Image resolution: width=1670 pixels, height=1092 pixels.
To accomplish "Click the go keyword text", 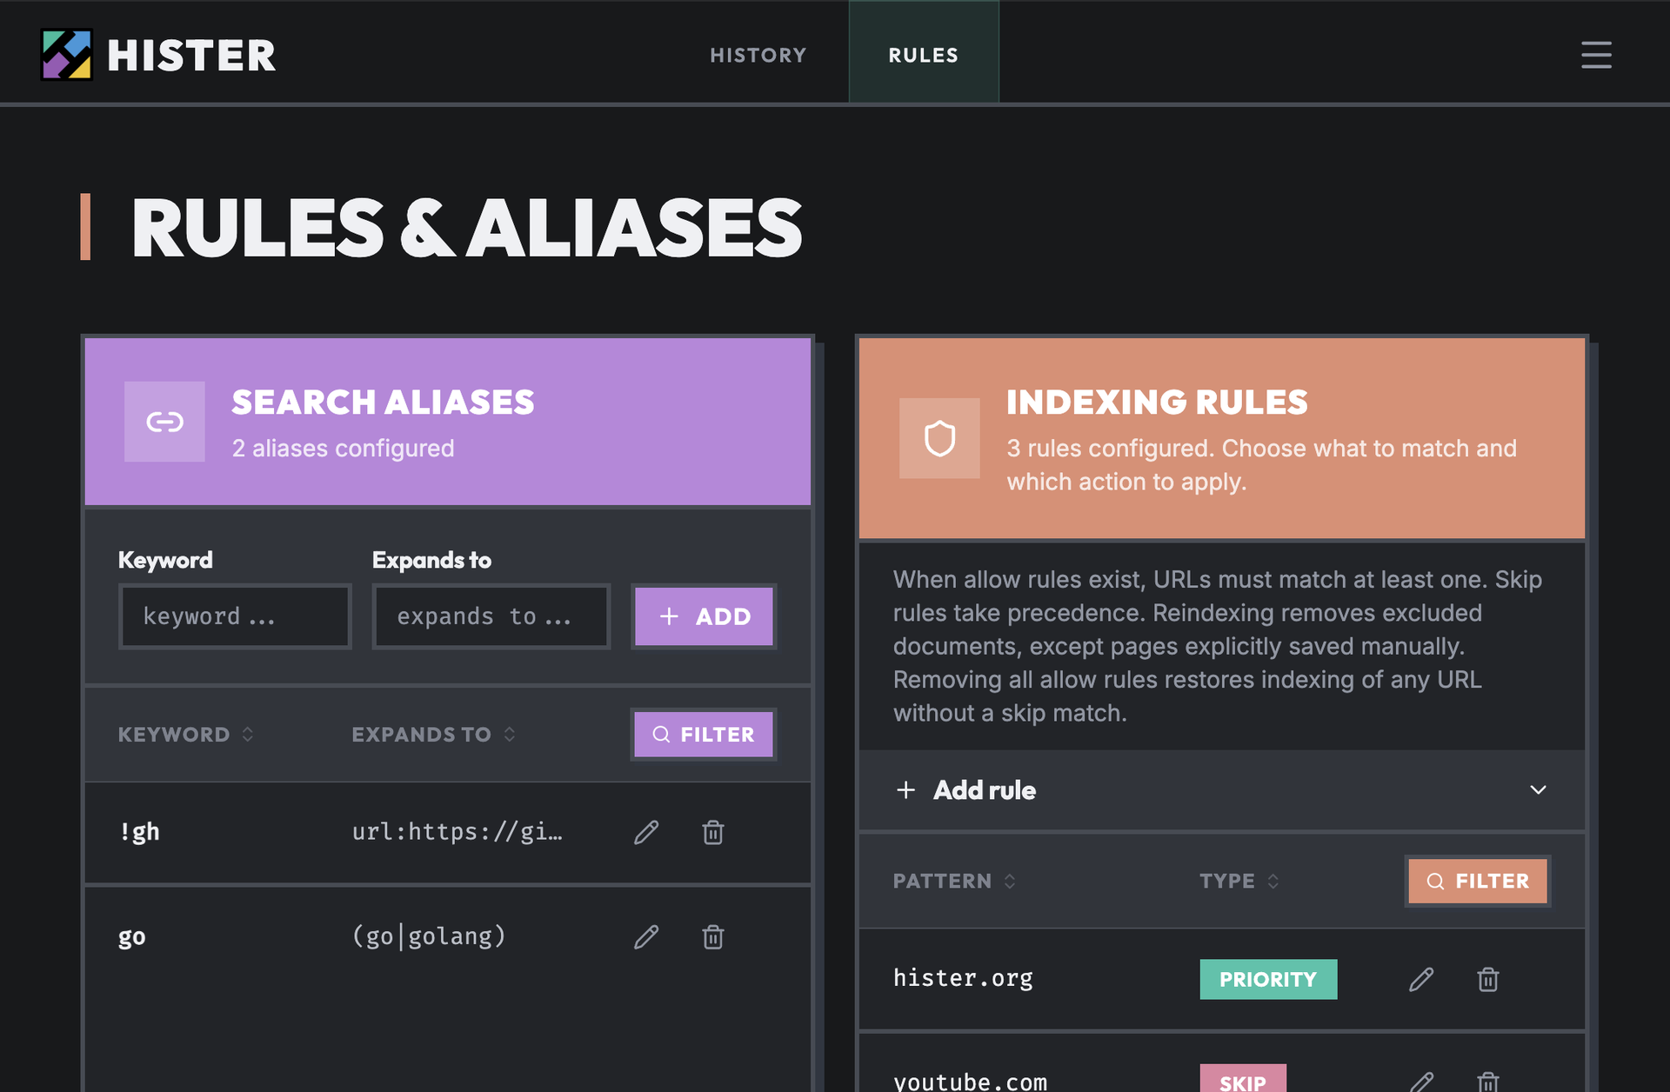I will (132, 937).
